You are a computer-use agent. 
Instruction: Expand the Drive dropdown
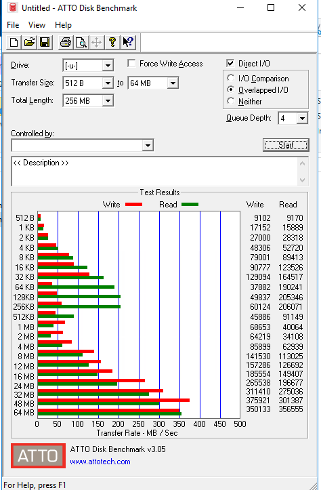[108, 66]
